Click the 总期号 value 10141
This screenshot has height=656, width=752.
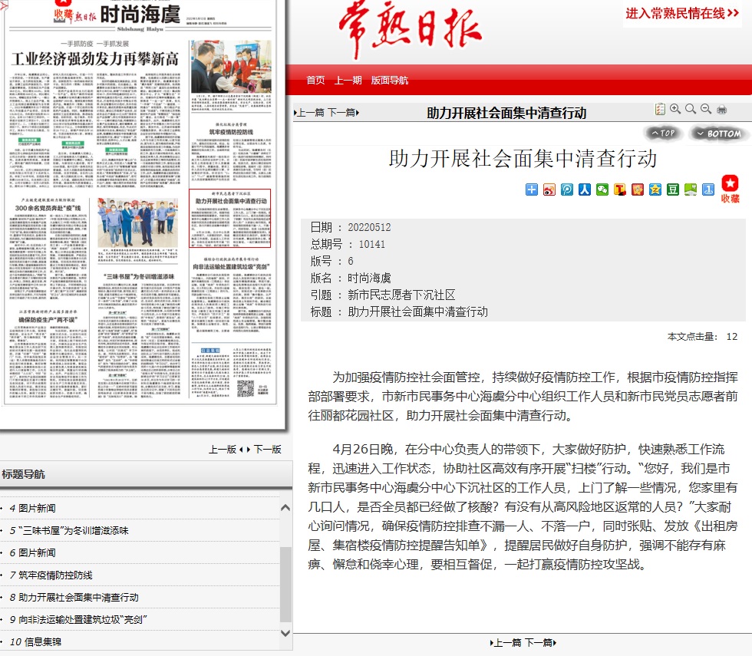point(371,244)
